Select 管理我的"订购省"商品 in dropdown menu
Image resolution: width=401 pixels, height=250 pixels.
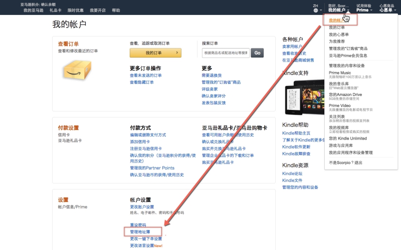(348, 48)
